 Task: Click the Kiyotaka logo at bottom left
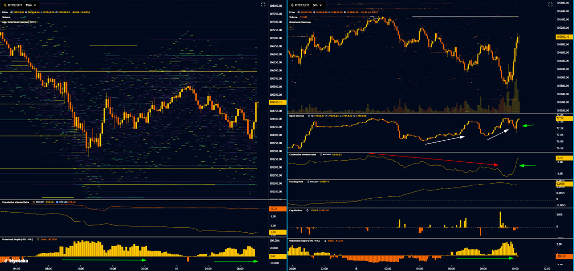pyautogui.click(x=14, y=261)
